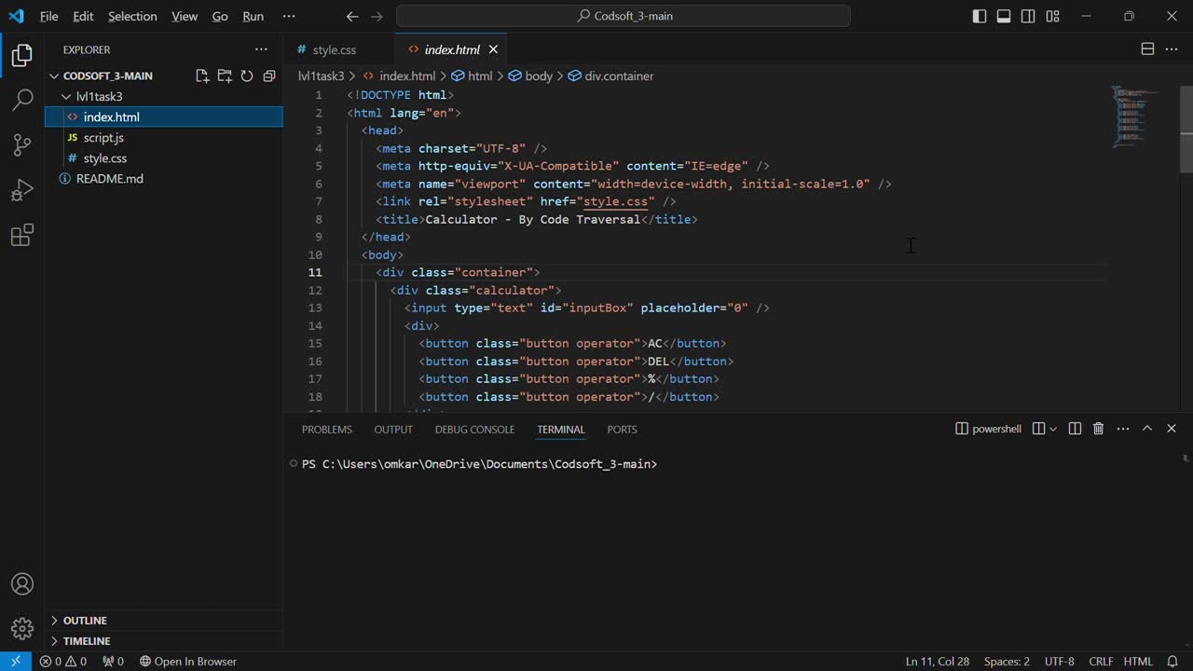
Task: Open the Go menu
Action: [220, 16]
